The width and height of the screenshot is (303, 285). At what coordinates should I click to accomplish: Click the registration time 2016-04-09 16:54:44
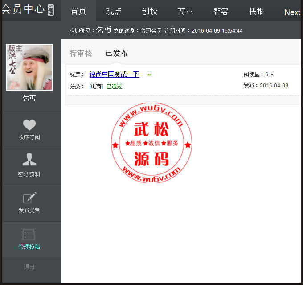pos(217,31)
